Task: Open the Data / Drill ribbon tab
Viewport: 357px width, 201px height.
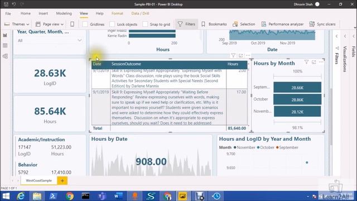Action: click(140, 13)
